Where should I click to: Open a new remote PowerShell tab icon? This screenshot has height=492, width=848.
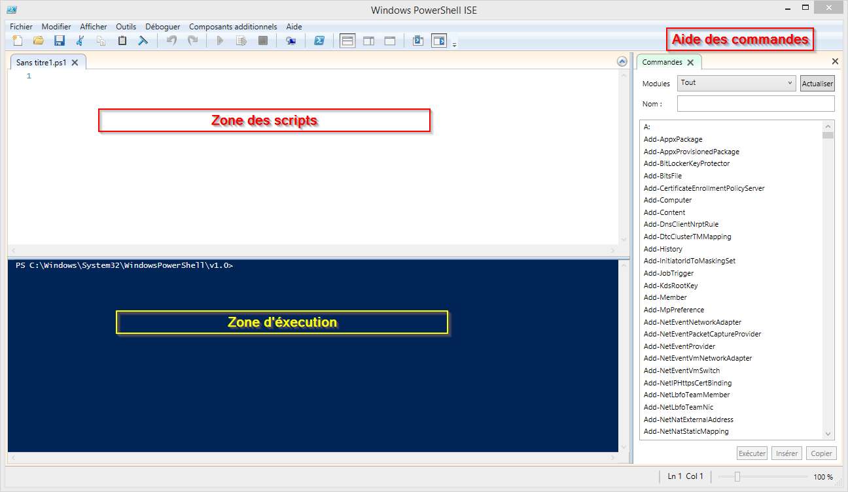coord(291,41)
